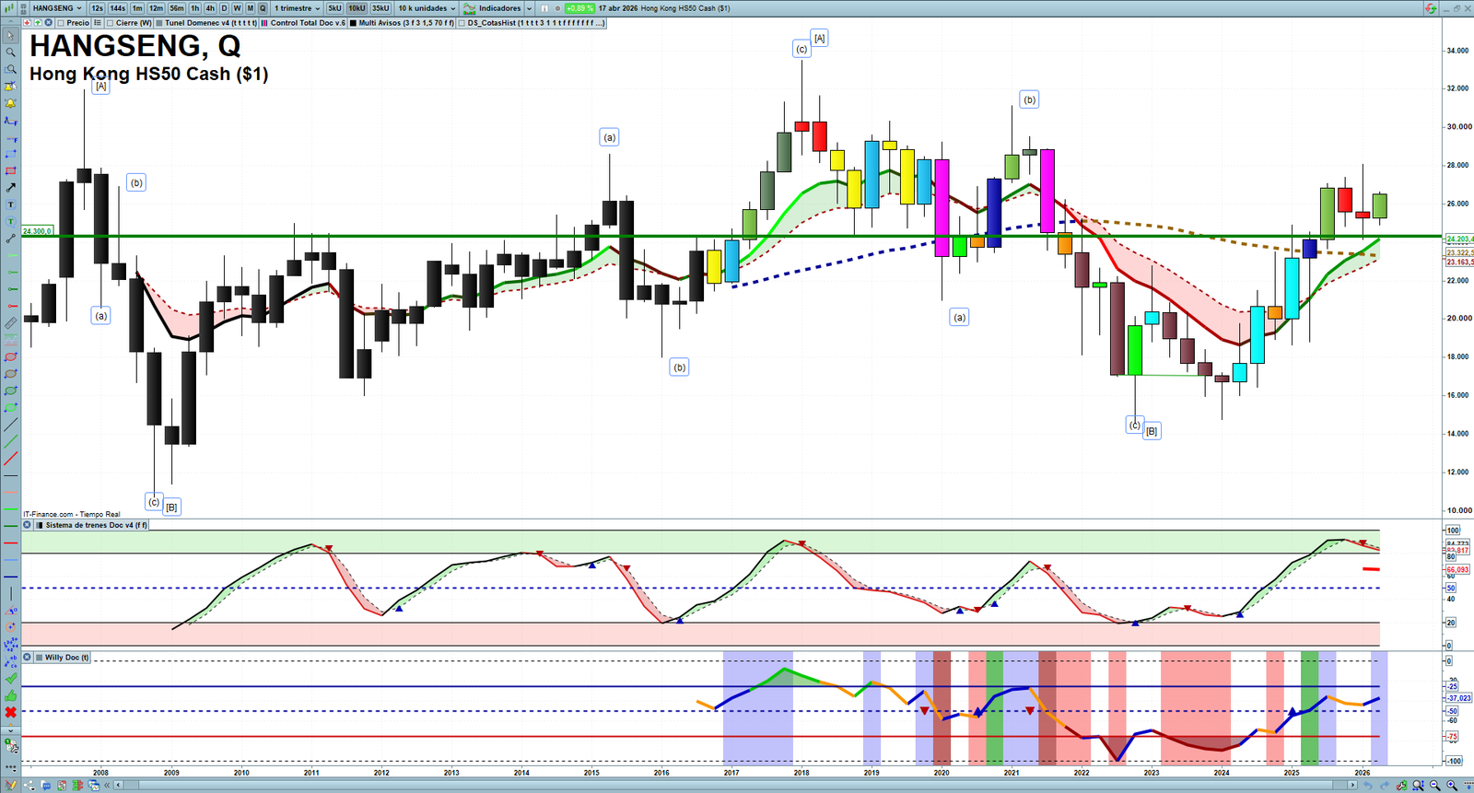Click the red plus add-indicator icon
The width and height of the screenshot is (1474, 793).
pyautogui.click(x=27, y=23)
